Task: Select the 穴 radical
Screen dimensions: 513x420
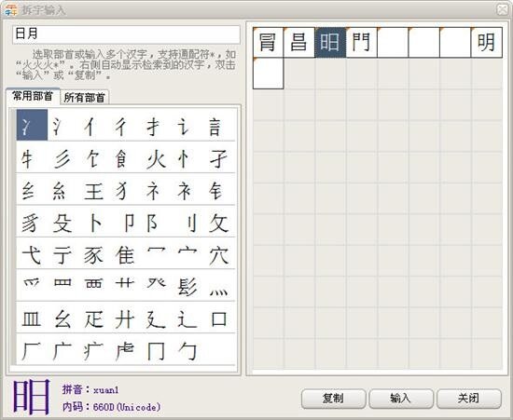Action: [x=218, y=255]
